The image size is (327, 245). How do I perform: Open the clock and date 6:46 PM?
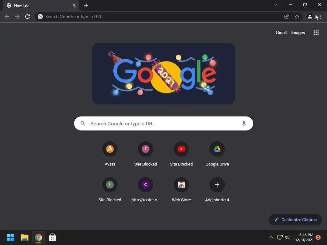tap(304, 237)
